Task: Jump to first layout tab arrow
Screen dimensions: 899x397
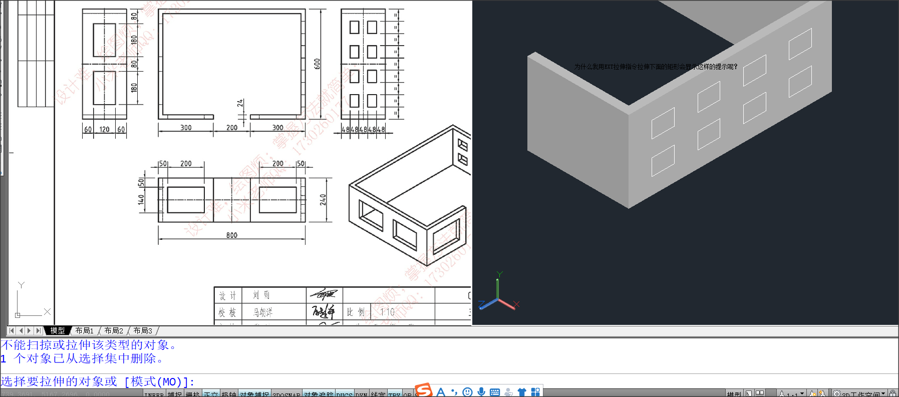Action: coord(12,330)
